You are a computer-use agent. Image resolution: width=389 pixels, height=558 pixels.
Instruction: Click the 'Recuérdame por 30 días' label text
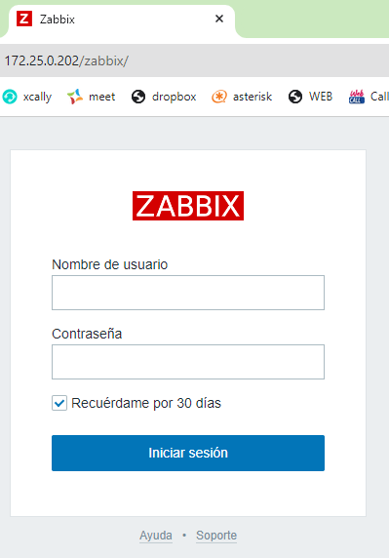pyautogui.click(x=146, y=403)
